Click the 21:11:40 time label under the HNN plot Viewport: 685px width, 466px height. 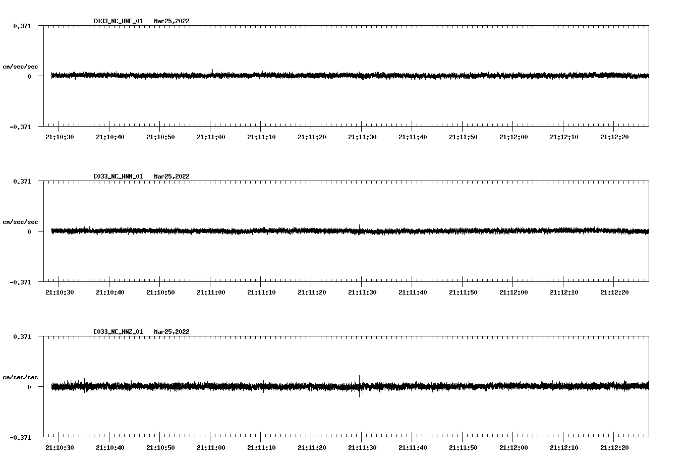(x=413, y=292)
